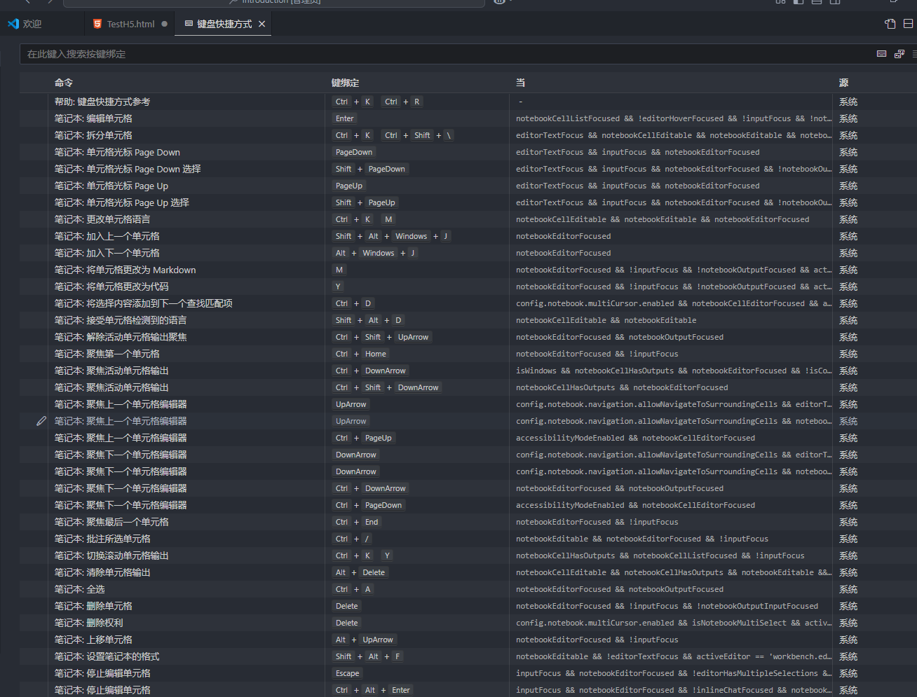Click the Shift + Alt + Windows + J keybinding
917x697 pixels.
pyautogui.click(x=391, y=236)
